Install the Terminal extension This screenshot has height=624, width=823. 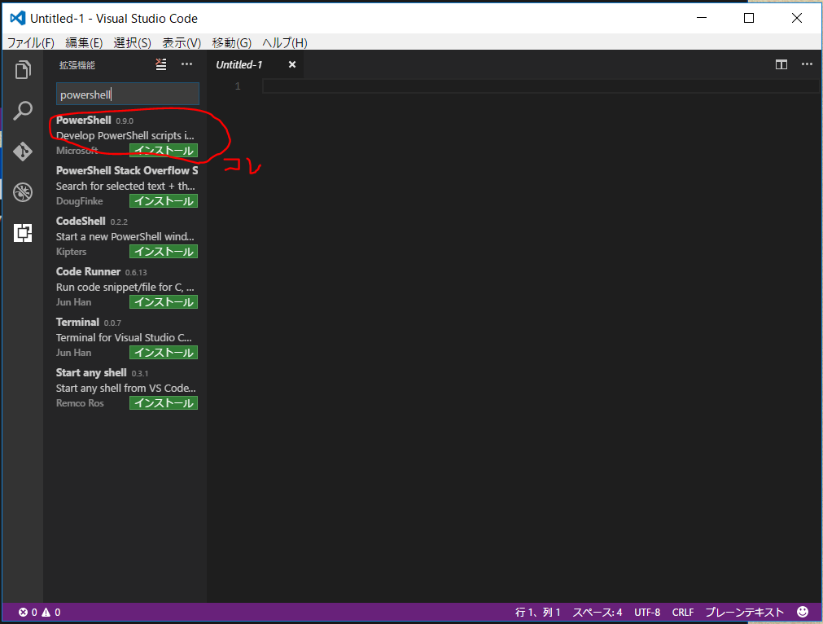click(x=164, y=352)
